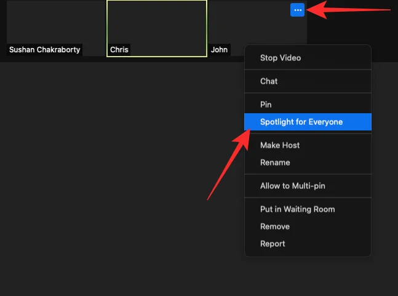This screenshot has height=296, width=398.
Task: Choose Pin in the context menu
Action: [266, 105]
